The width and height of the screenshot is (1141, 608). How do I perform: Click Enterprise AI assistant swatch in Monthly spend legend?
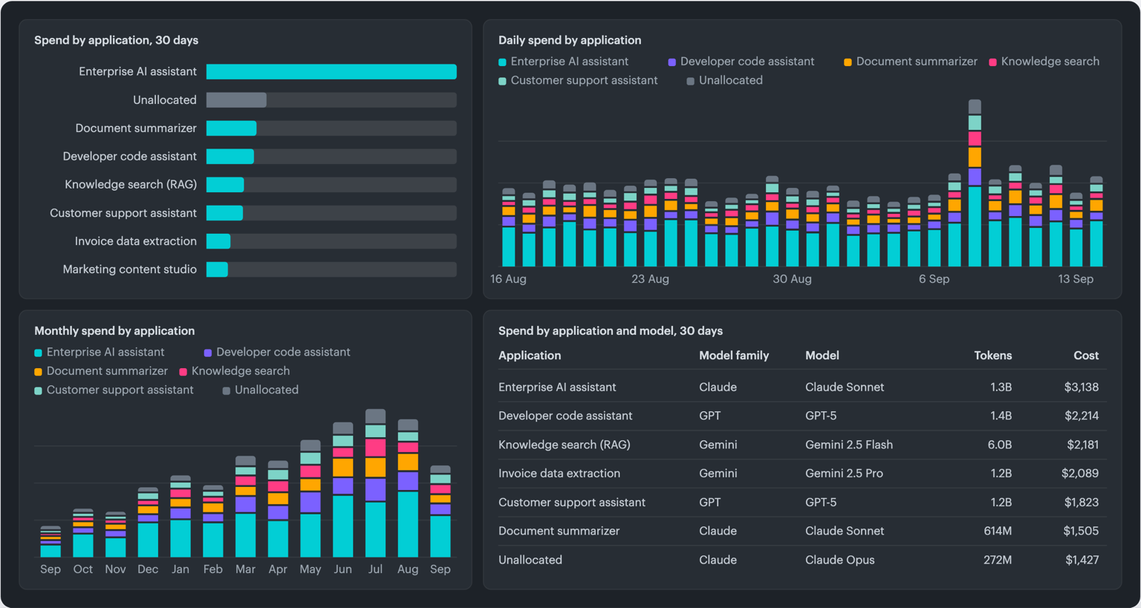tap(39, 353)
